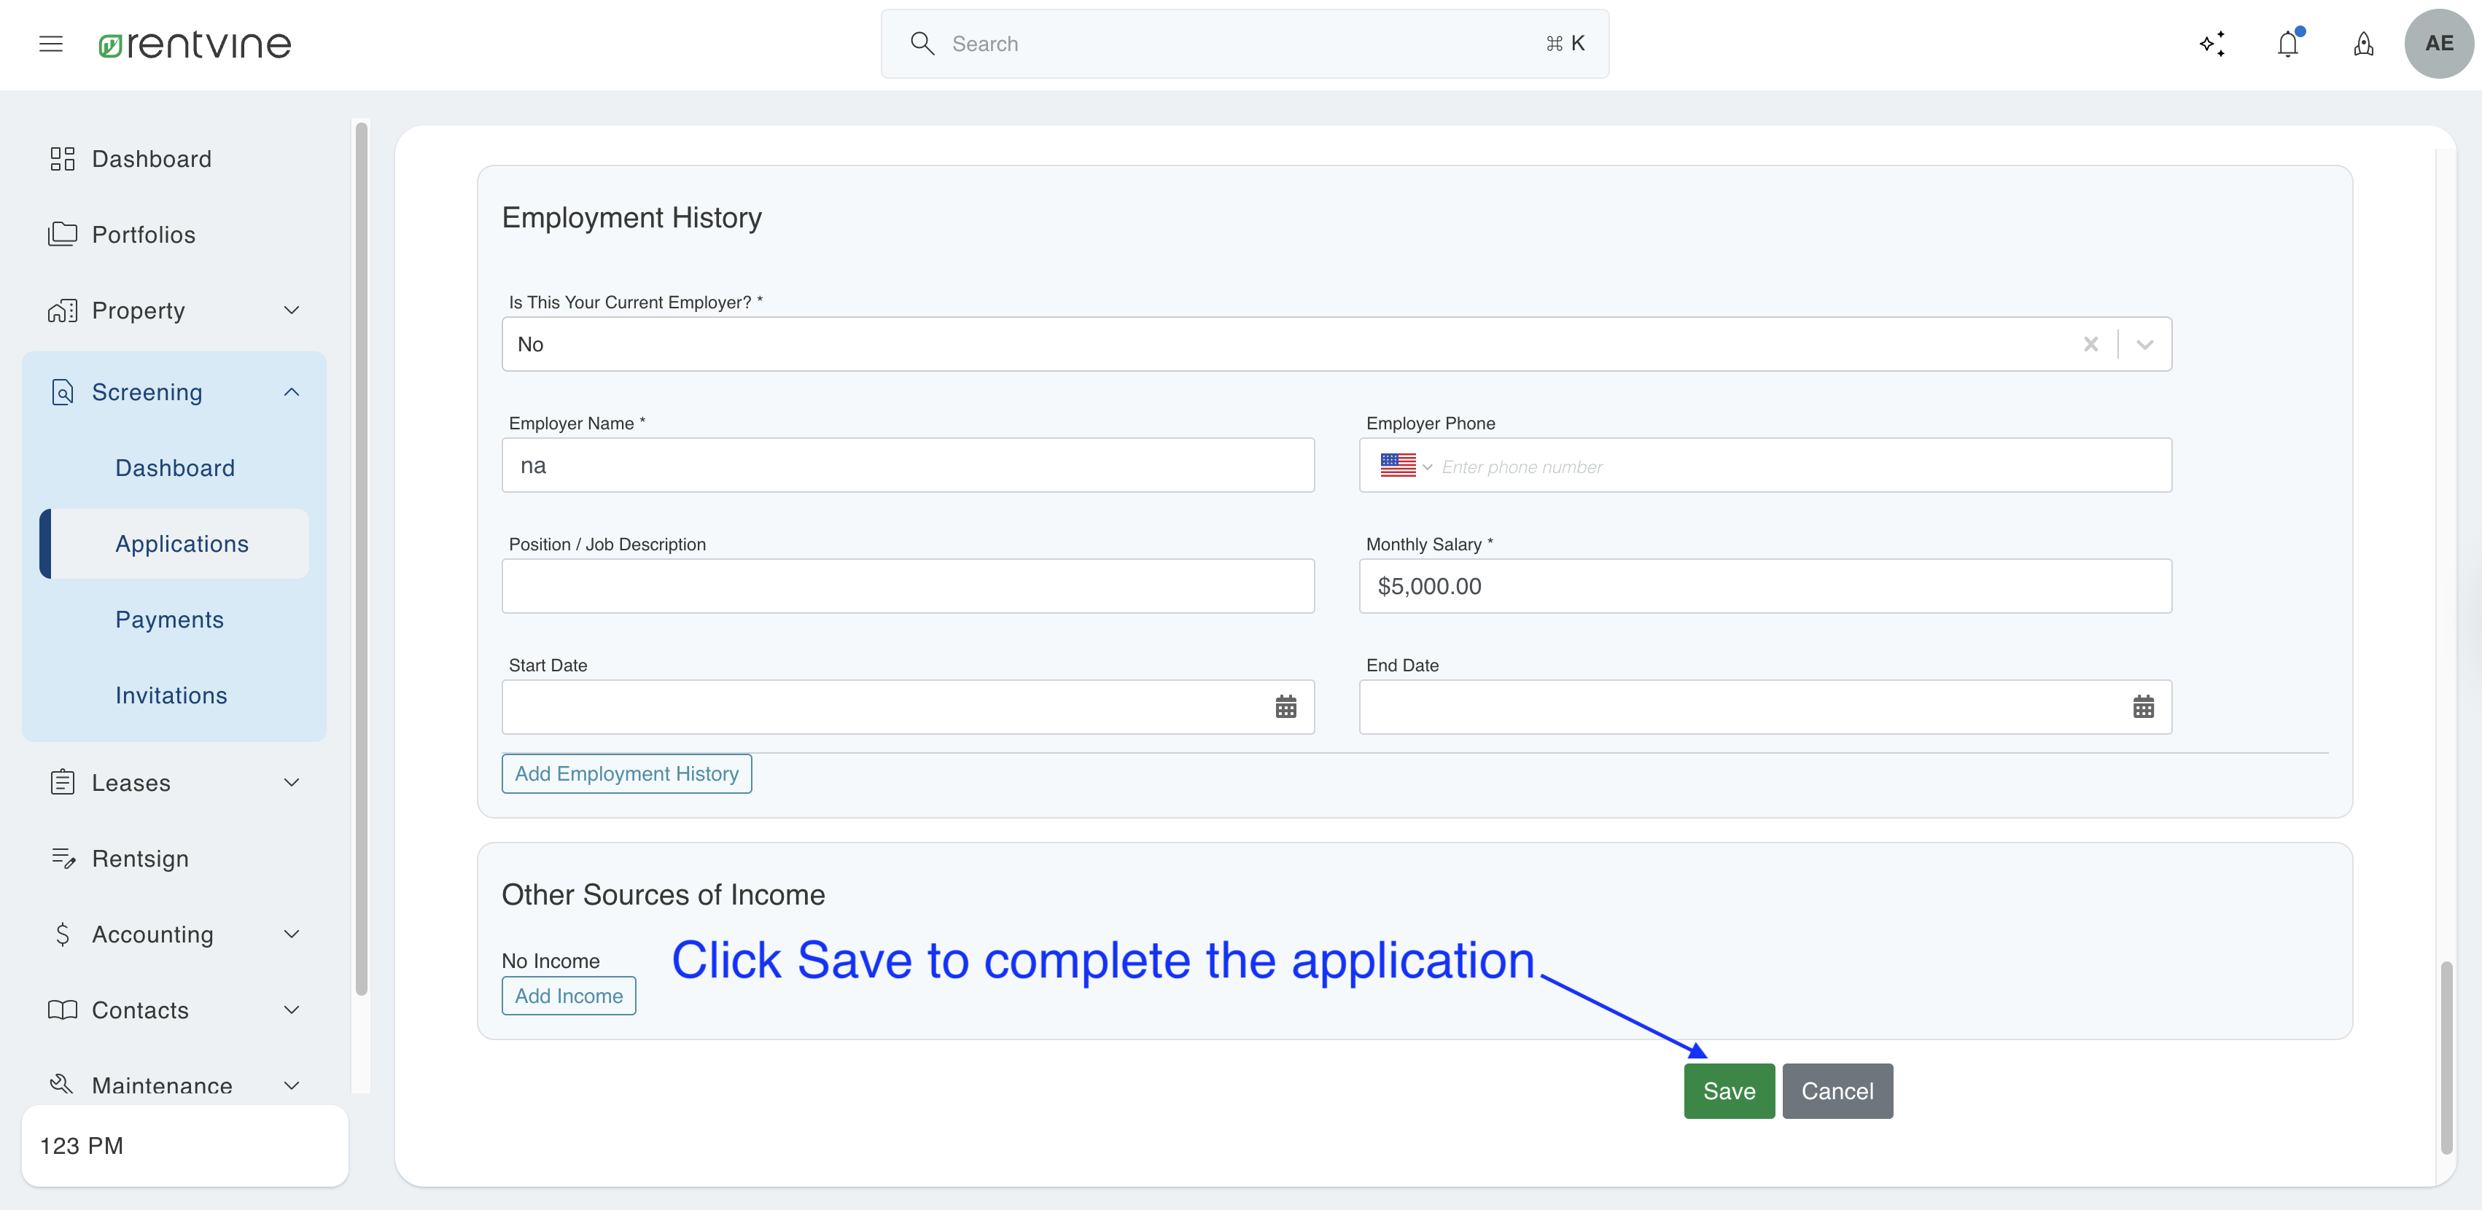Screen dimensions: 2482x1210
Task: Click the Rentsign signature icon
Action: [x=63, y=857]
